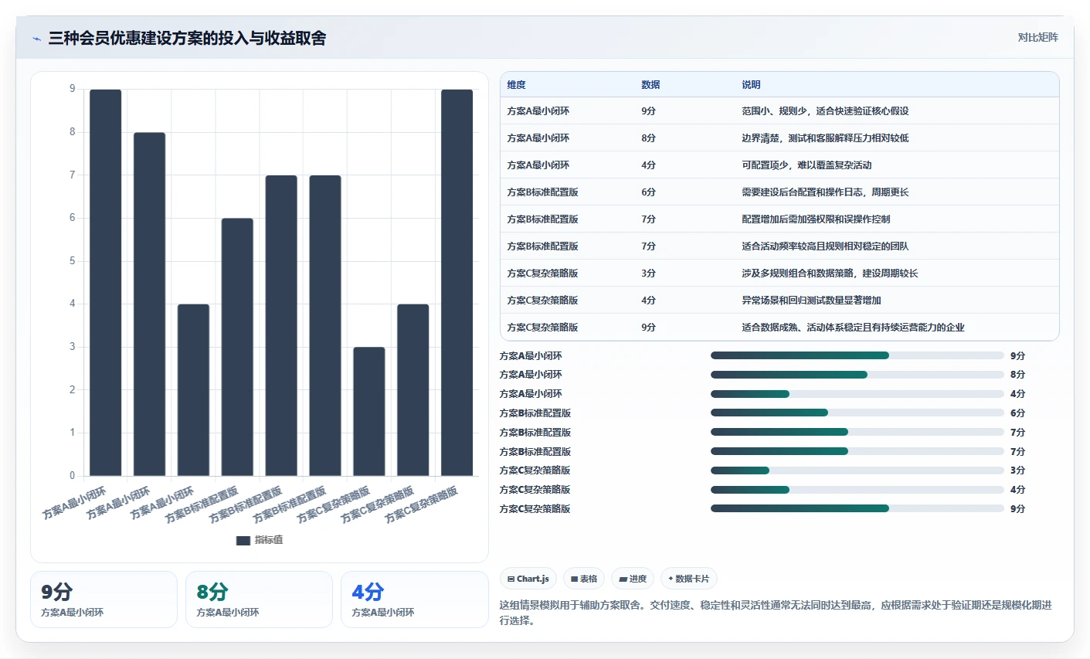
Task: Click the 说明 column header
Action: 751,85
